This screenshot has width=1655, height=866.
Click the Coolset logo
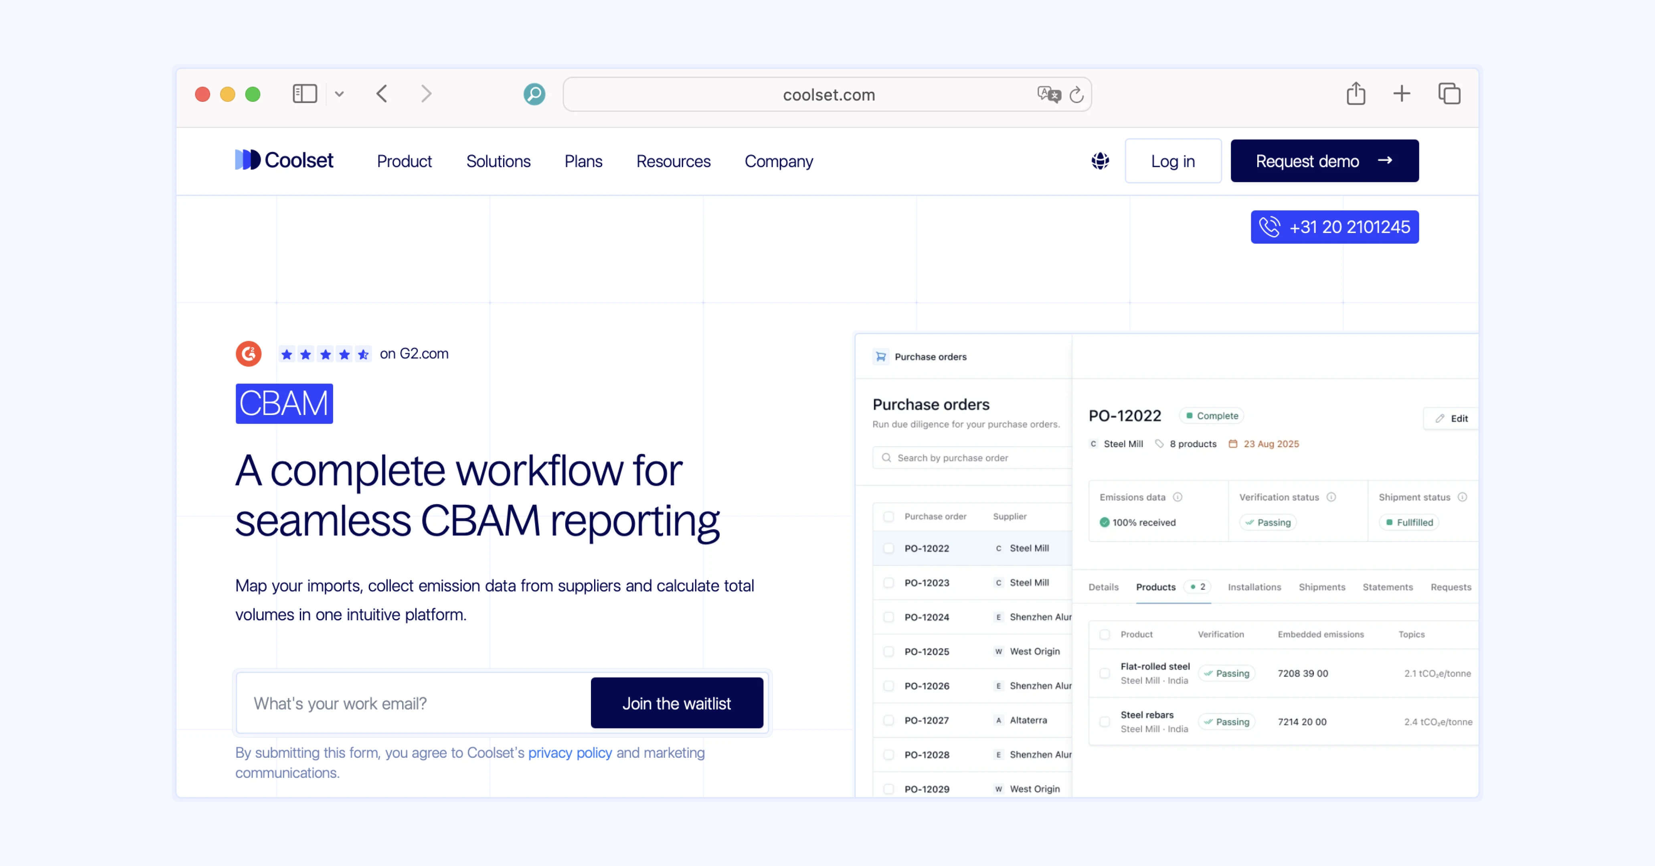click(284, 160)
